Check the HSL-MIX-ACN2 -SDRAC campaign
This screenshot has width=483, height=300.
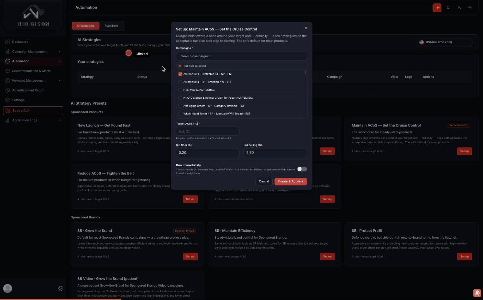click(x=180, y=90)
